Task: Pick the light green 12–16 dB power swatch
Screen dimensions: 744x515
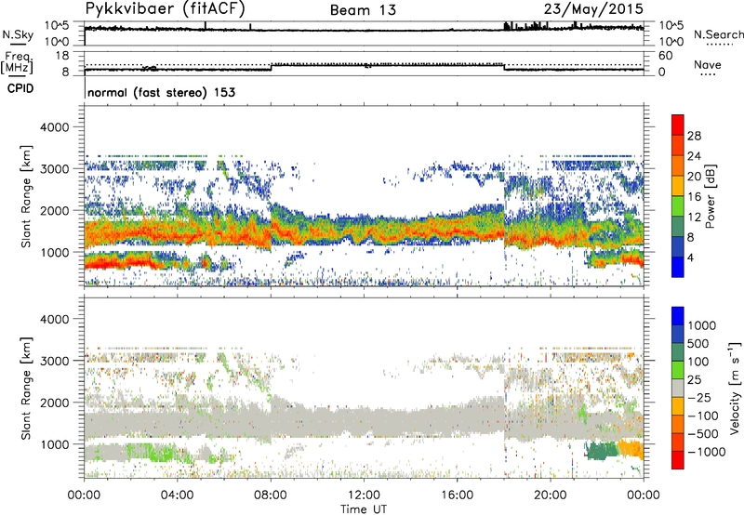Action: 678,205
